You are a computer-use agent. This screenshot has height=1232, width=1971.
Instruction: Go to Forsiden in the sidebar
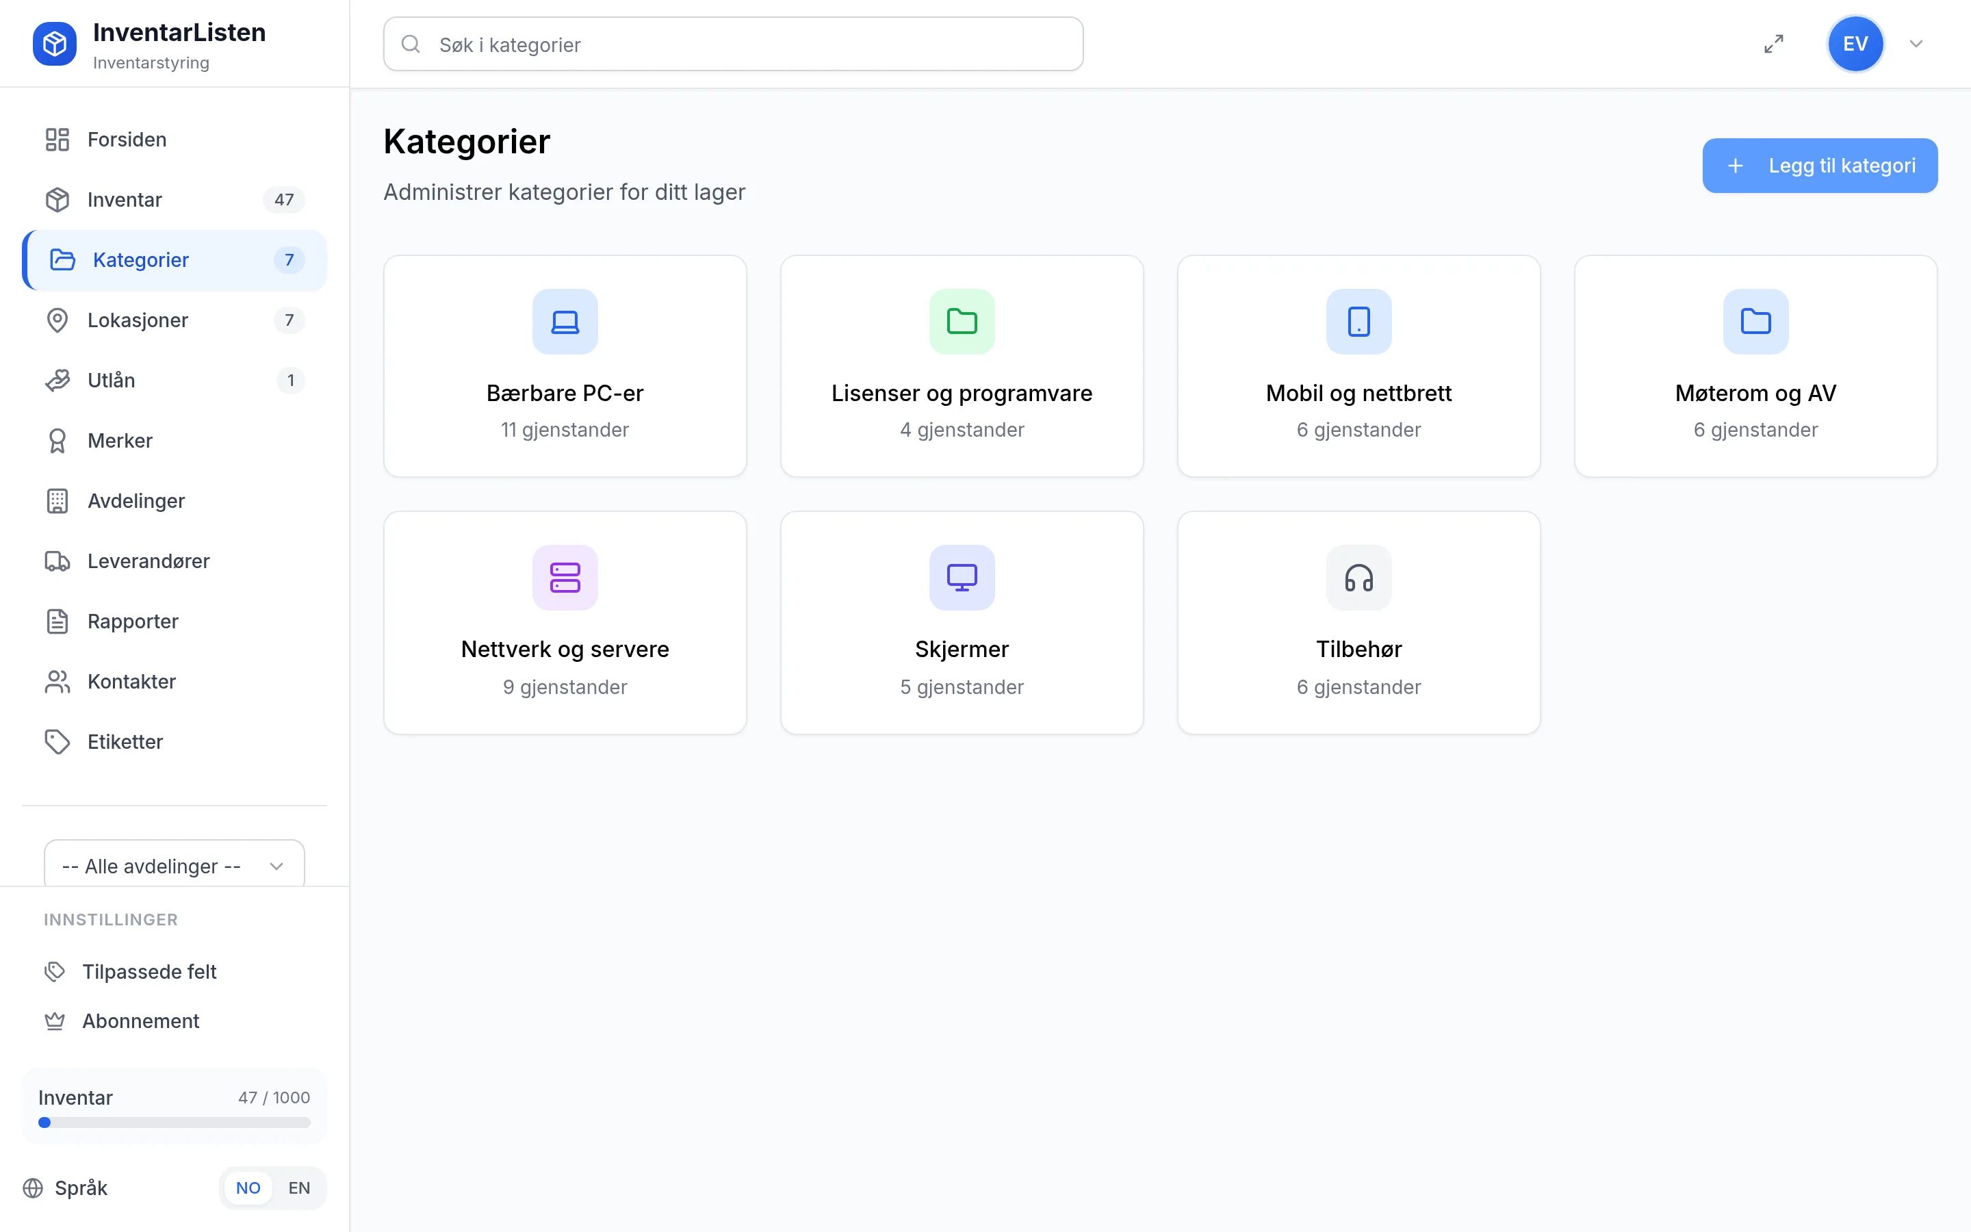click(175, 140)
